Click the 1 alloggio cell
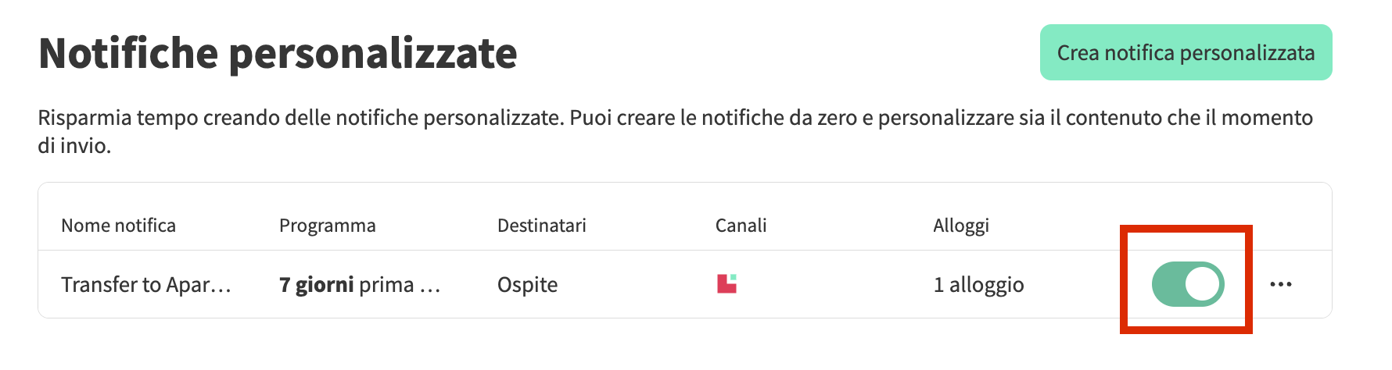The height and width of the screenshot is (370, 1392). tap(978, 285)
